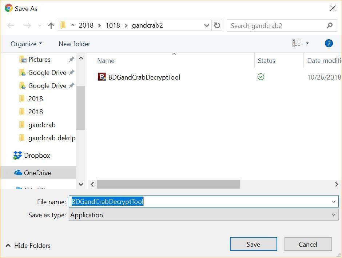Viewport: 342px width, 258px height.
Task: Sort by the Date modified column
Action: click(x=324, y=61)
